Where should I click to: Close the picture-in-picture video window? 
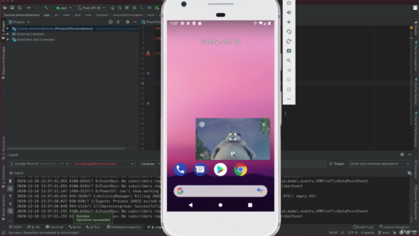[264, 125]
